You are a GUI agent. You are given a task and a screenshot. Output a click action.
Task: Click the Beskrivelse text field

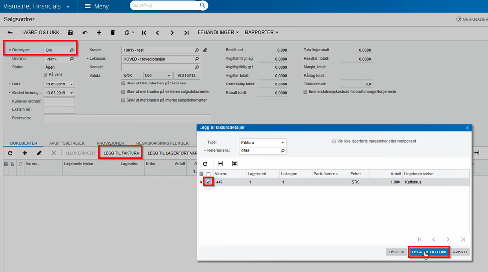[127, 118]
